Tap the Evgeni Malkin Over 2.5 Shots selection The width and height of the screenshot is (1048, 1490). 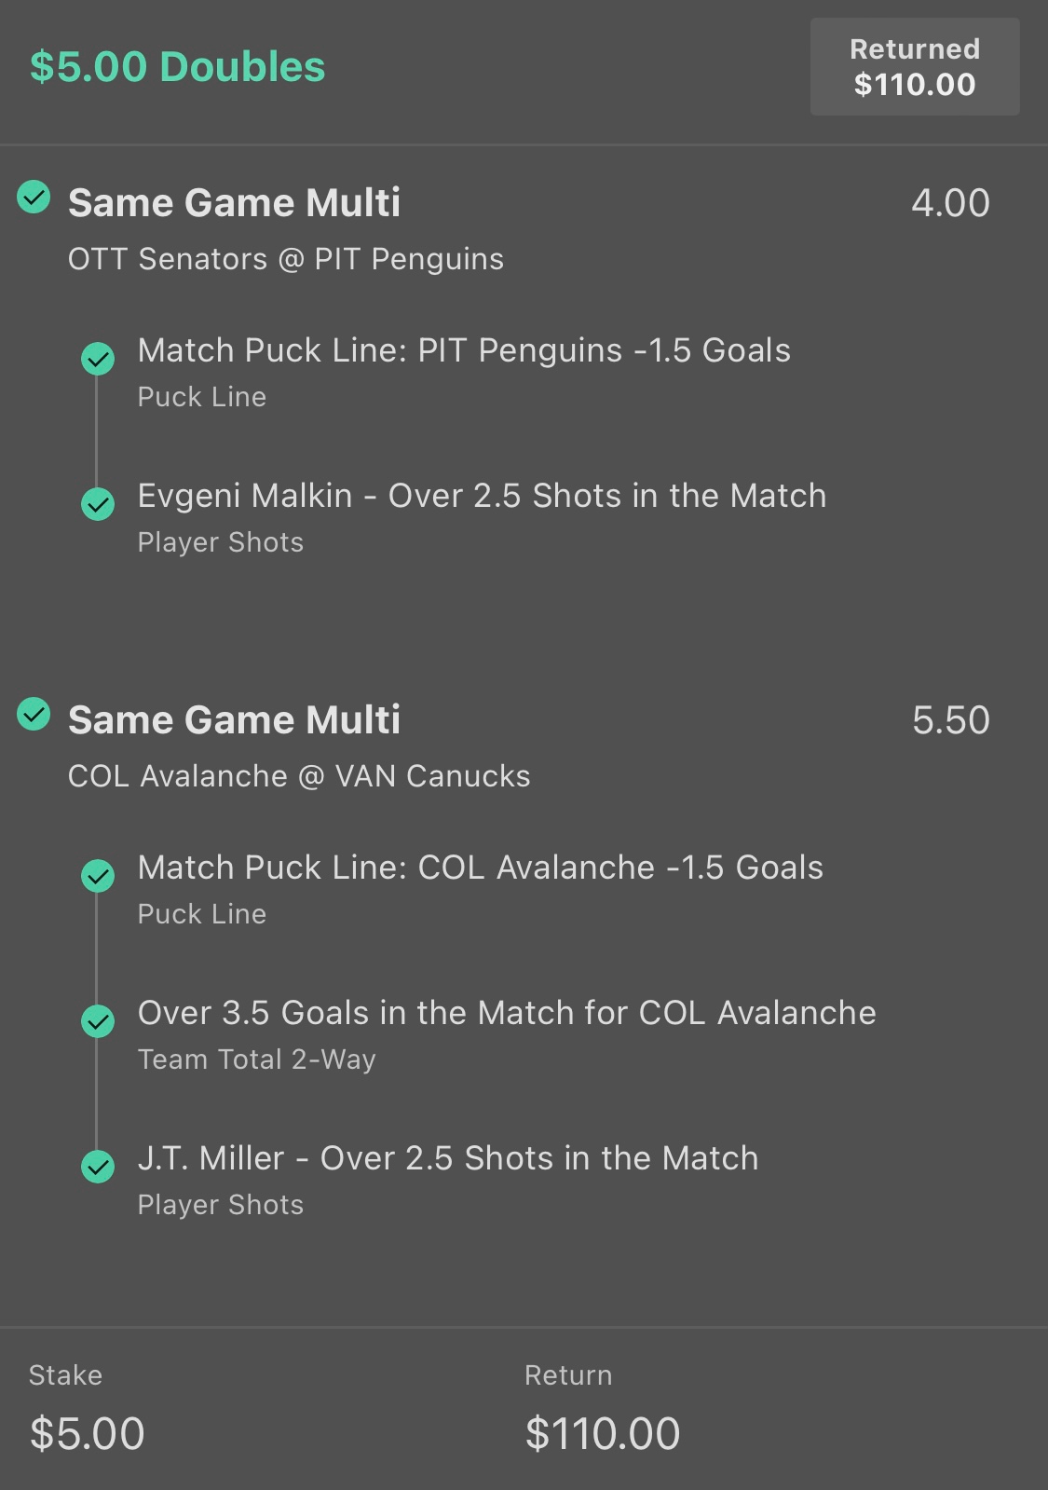pyautogui.click(x=482, y=496)
